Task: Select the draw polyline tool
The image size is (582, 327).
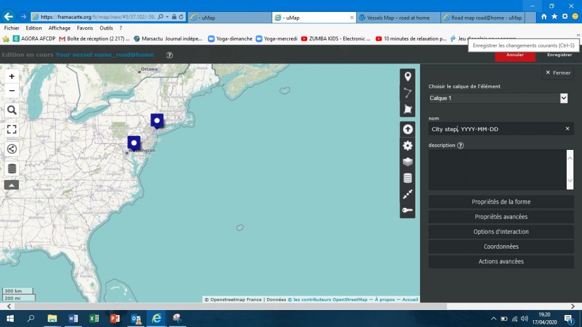Action: tap(408, 93)
